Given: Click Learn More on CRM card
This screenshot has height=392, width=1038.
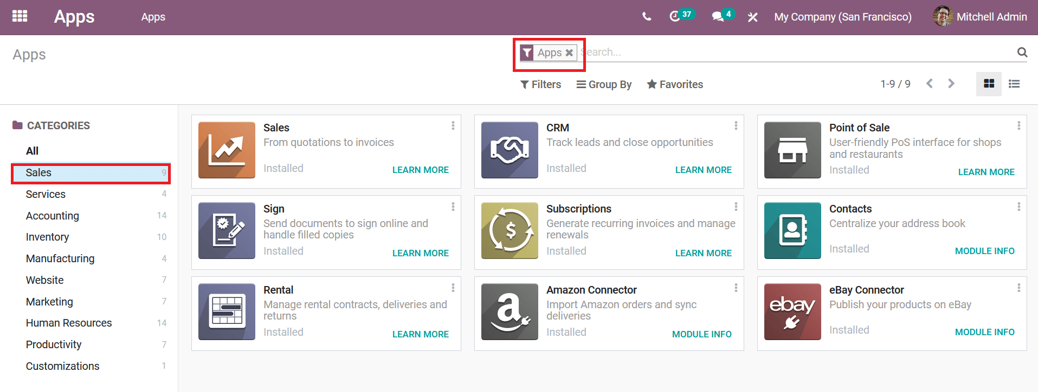Looking at the screenshot, I should coord(704,170).
